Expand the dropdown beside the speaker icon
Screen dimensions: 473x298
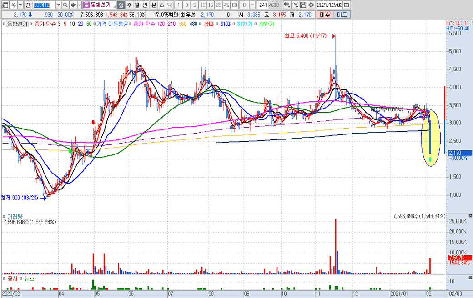click(x=79, y=5)
